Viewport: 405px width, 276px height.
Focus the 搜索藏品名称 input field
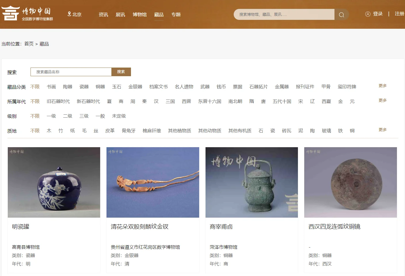click(71, 72)
